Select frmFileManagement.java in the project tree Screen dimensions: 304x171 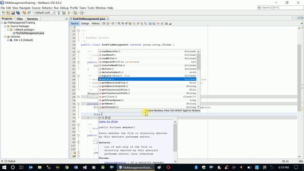28,33
